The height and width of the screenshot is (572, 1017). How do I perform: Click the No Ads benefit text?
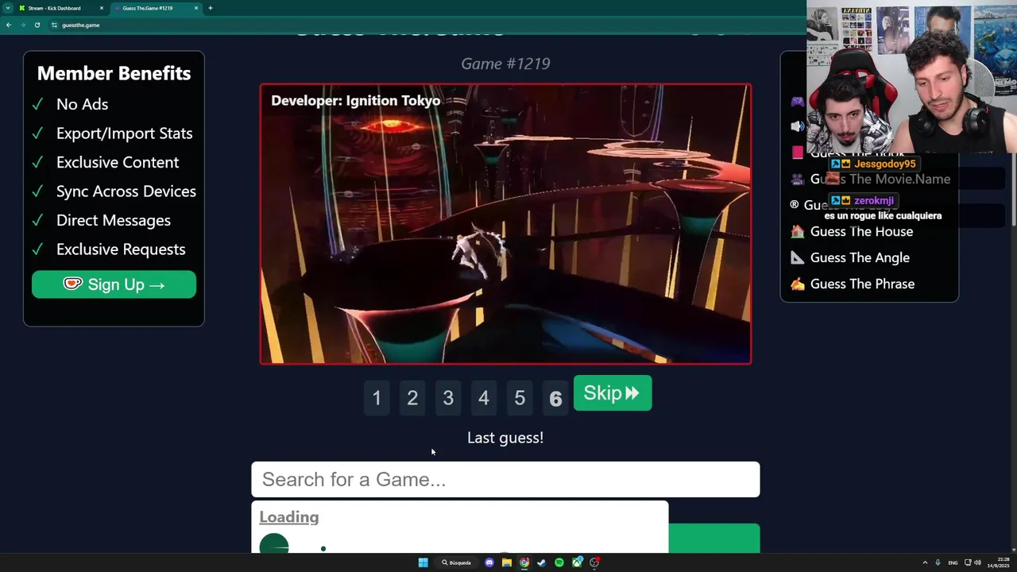(82, 104)
